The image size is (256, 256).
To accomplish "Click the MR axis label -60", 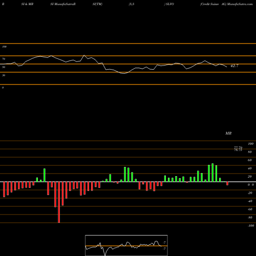I will point(250,209).
